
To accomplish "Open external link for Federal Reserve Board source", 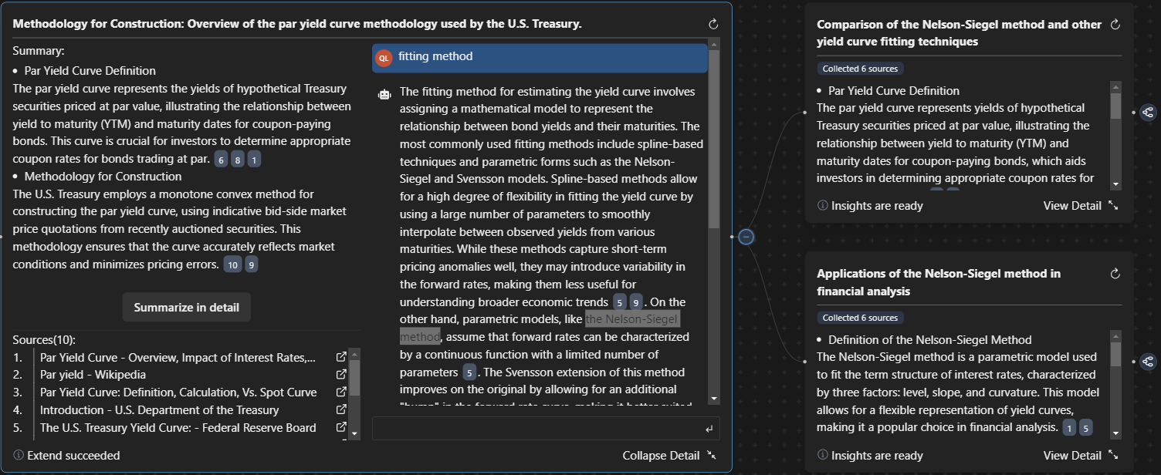I will [x=341, y=428].
